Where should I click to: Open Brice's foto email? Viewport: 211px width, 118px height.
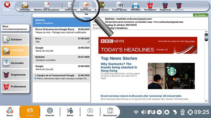61,40
